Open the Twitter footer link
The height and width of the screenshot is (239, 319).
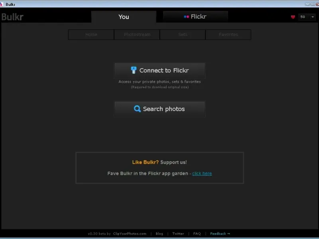[178, 234]
